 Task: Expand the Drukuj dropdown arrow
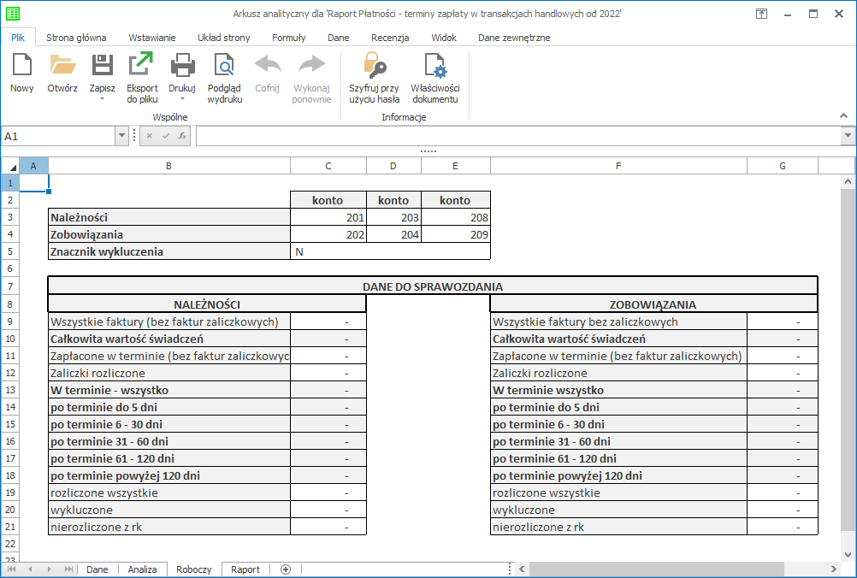[x=182, y=98]
